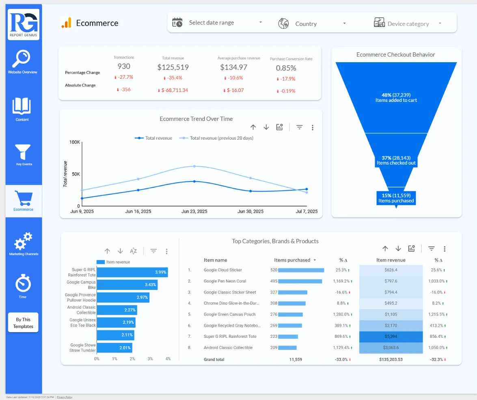Click the $5,394 item revenue cell
The image size is (477, 400).
[x=391, y=336]
